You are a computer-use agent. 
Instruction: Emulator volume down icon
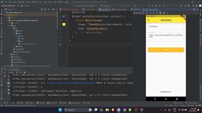(140, 13)
